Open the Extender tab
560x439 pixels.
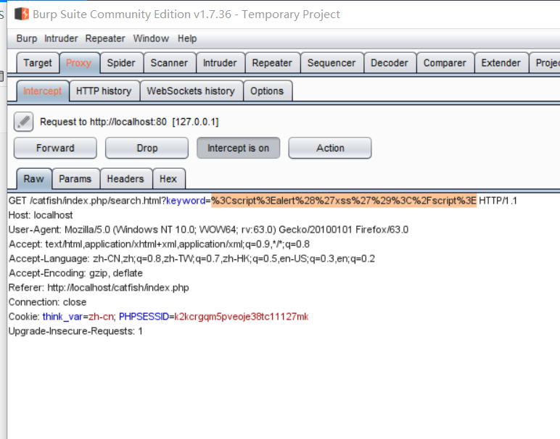coord(501,63)
